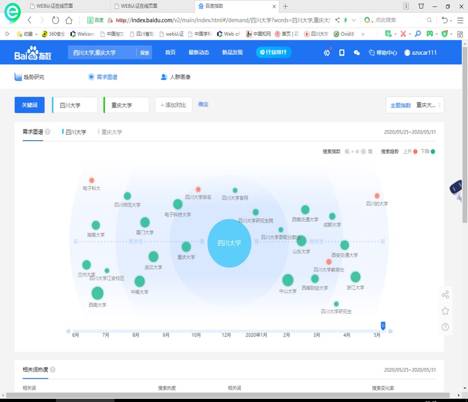
Task: Click the share icon in the address bar
Action: [x=337, y=20]
